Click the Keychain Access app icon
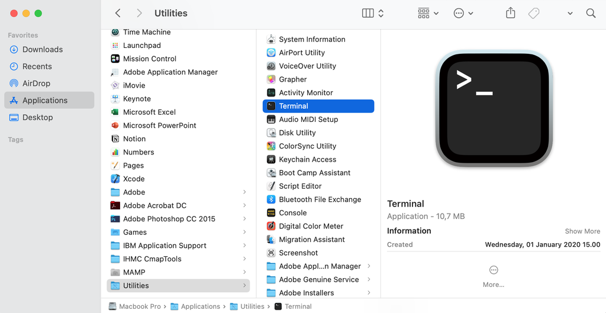 [271, 160]
